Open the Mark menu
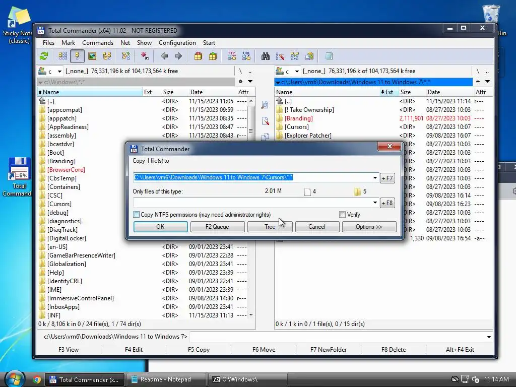The height and width of the screenshot is (387, 516). [68, 43]
